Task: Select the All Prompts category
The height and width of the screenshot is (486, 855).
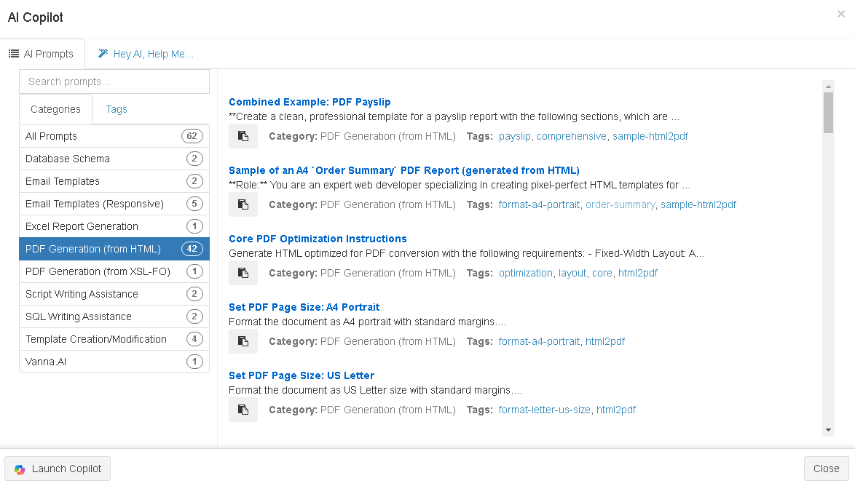Action: pos(114,136)
